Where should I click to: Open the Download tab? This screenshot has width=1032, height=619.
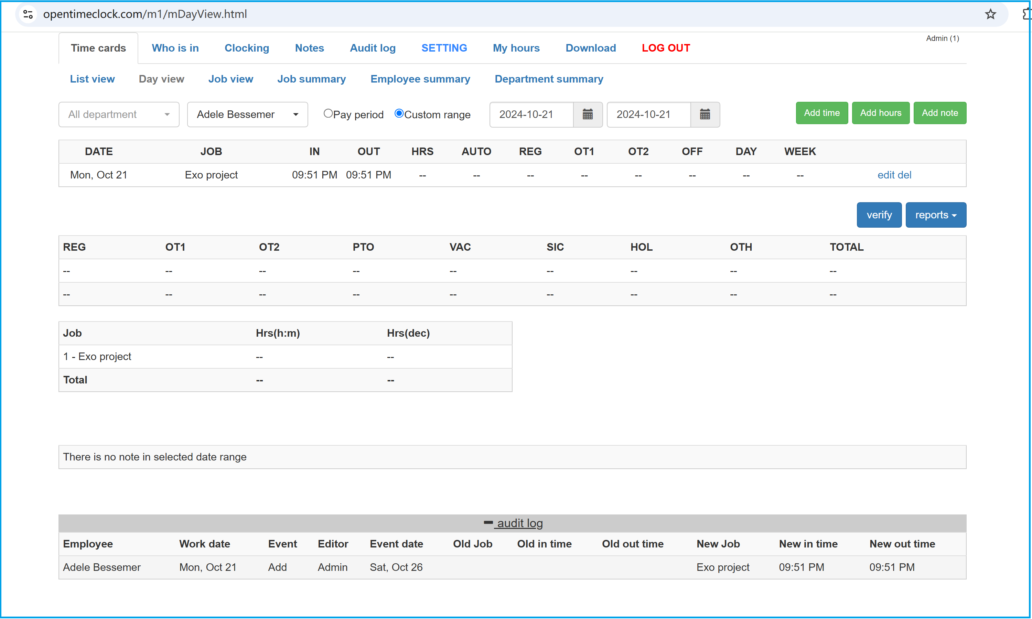(591, 48)
